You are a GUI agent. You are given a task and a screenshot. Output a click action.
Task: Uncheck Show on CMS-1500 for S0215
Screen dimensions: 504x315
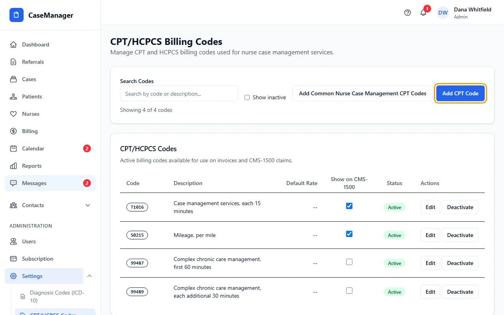pos(349,234)
